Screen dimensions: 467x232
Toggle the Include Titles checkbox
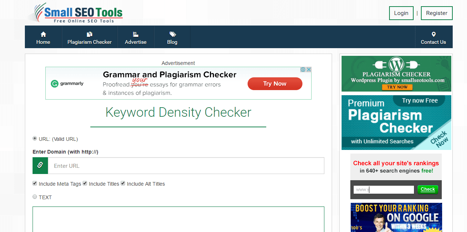coord(85,183)
